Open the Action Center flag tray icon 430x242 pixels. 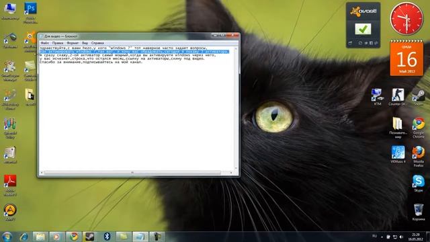click(388, 237)
